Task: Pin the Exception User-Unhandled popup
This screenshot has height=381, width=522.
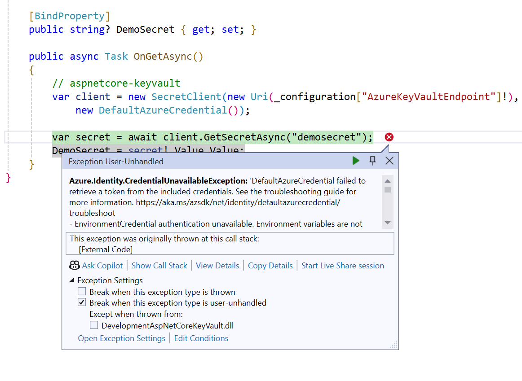Action: tap(372, 160)
